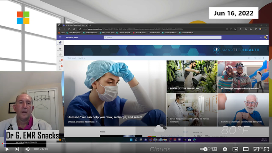Open the Admin bookmark

coord(61,33)
